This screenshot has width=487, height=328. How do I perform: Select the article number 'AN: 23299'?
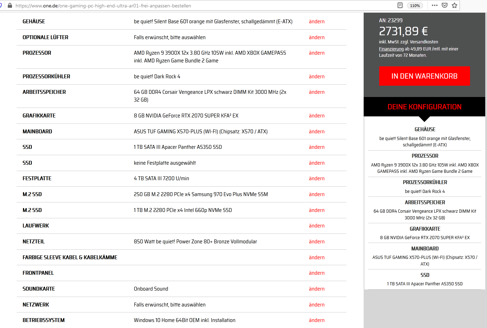[391, 20]
